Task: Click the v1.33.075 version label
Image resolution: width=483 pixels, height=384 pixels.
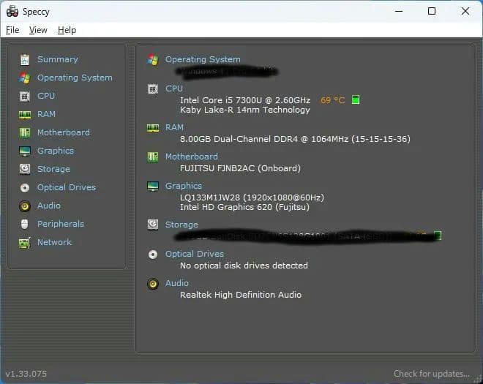Action: 26,374
